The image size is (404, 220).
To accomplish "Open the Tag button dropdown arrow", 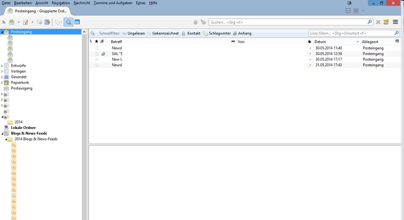I will point(61,22).
